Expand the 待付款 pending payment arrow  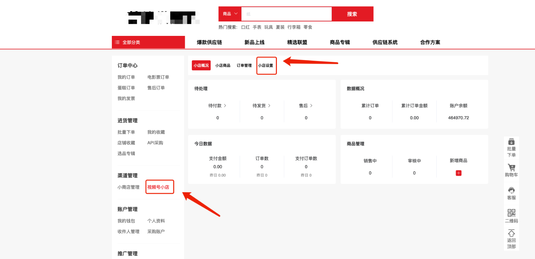[x=225, y=105]
